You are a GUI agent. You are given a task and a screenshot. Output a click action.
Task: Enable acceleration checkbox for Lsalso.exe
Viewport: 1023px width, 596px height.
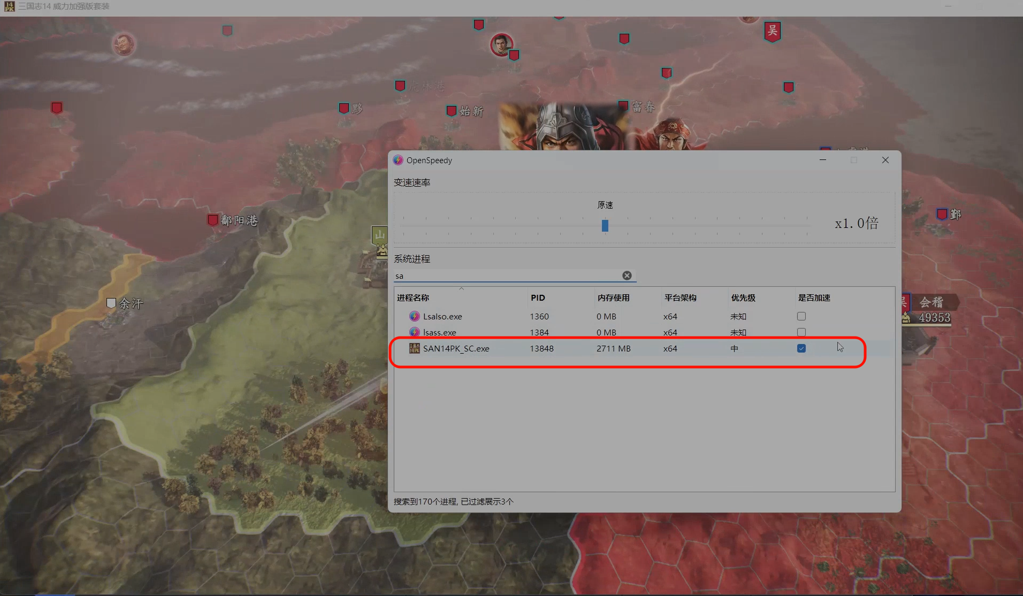[x=801, y=316]
